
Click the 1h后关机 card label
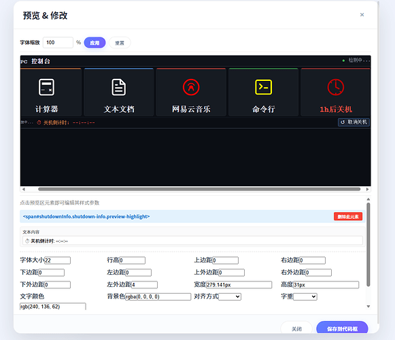[x=336, y=109]
